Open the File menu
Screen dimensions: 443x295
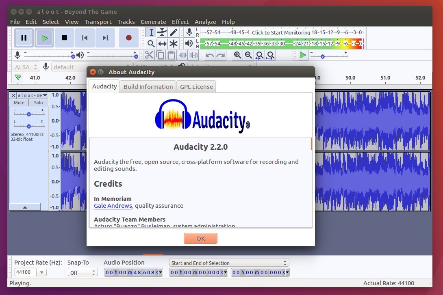15,22
